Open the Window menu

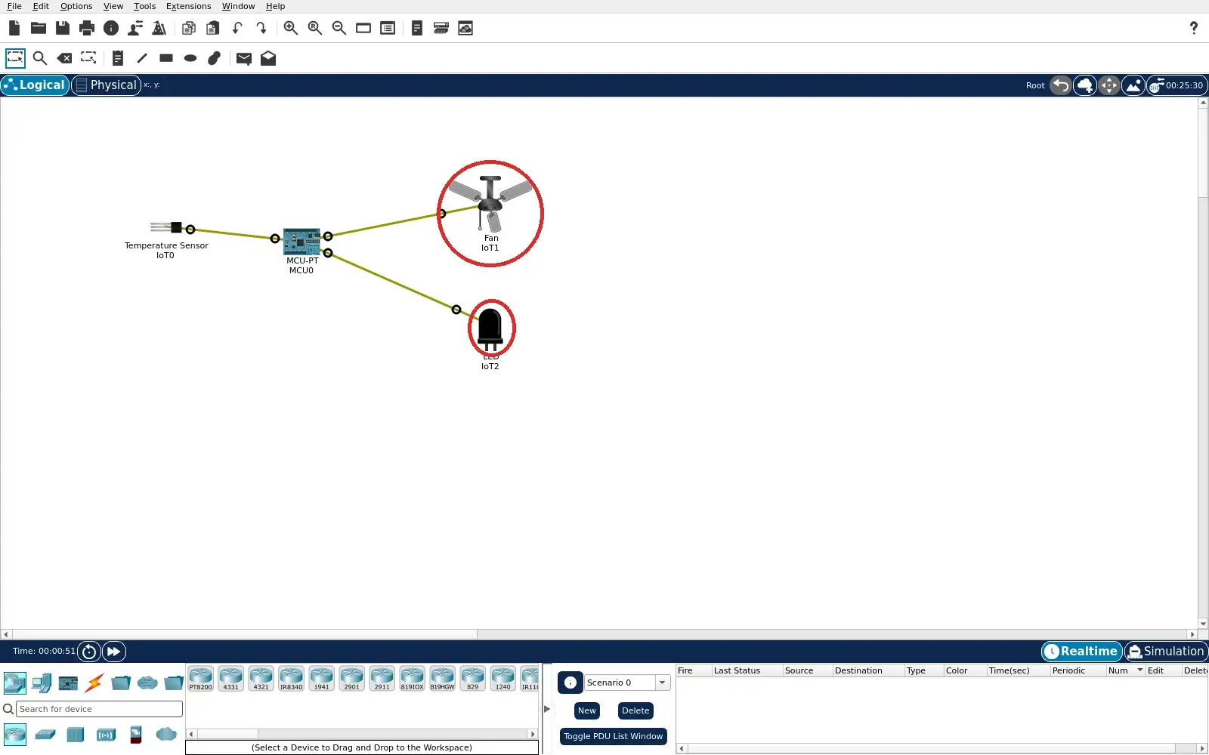point(238,6)
